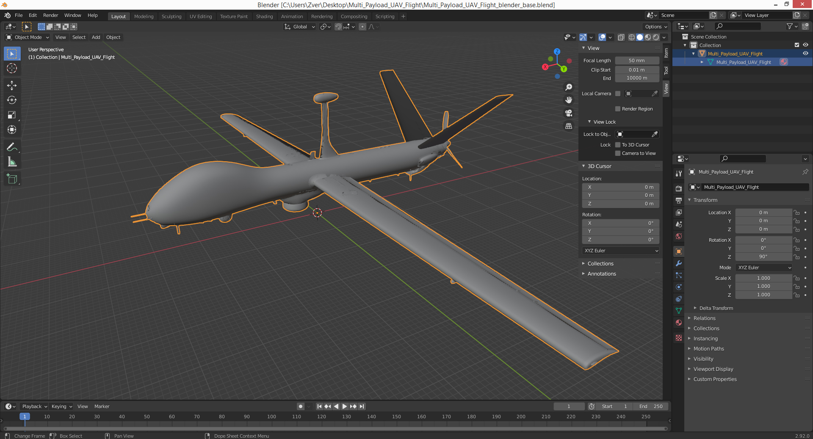Expand Custom Properties panel
The height and width of the screenshot is (439, 813).
coord(715,379)
